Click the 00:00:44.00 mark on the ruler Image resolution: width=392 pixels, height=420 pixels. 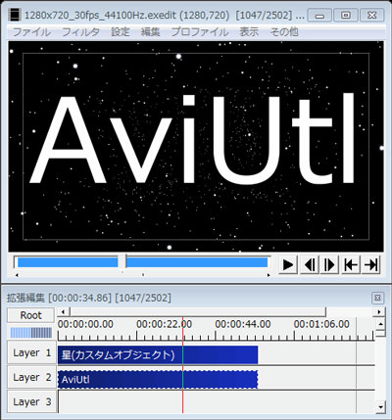click(243, 324)
